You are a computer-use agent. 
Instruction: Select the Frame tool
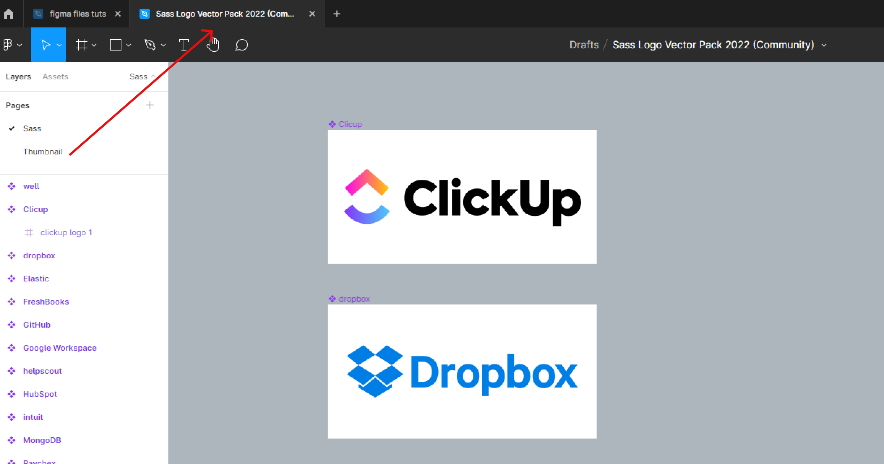(82, 44)
